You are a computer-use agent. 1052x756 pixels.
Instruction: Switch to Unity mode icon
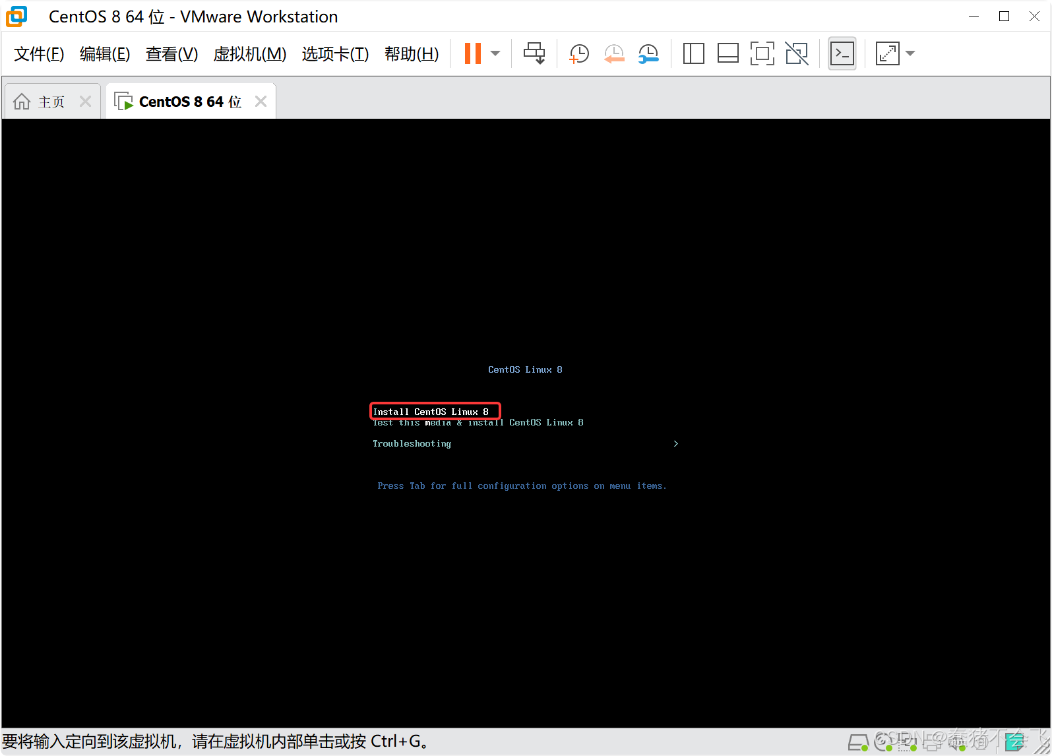797,53
